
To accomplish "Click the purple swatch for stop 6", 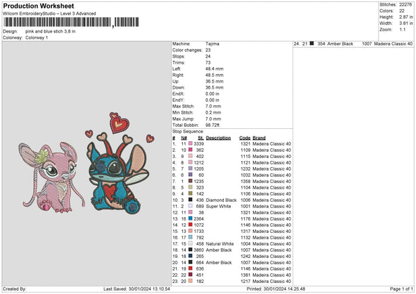I will click(190, 175).
